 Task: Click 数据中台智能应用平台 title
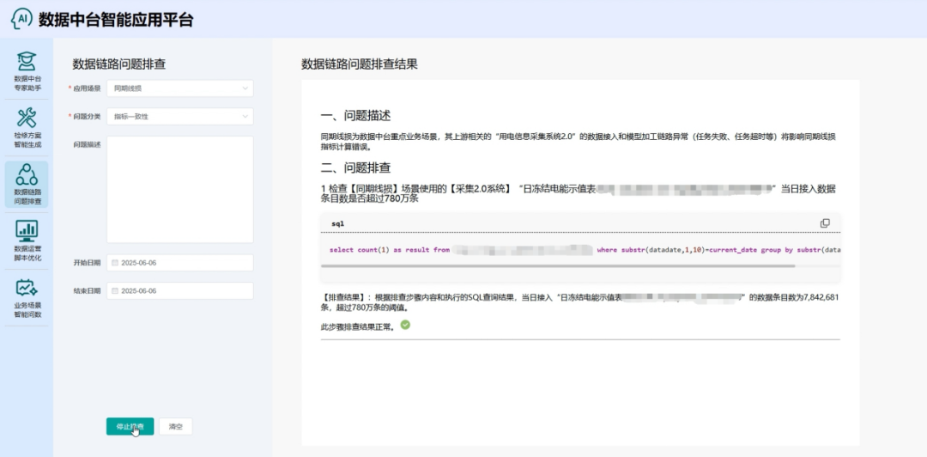[116, 20]
